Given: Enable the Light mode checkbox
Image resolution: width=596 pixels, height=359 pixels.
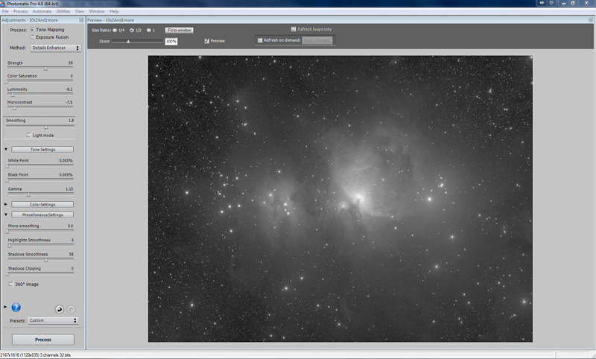Looking at the screenshot, I should pyautogui.click(x=28, y=135).
